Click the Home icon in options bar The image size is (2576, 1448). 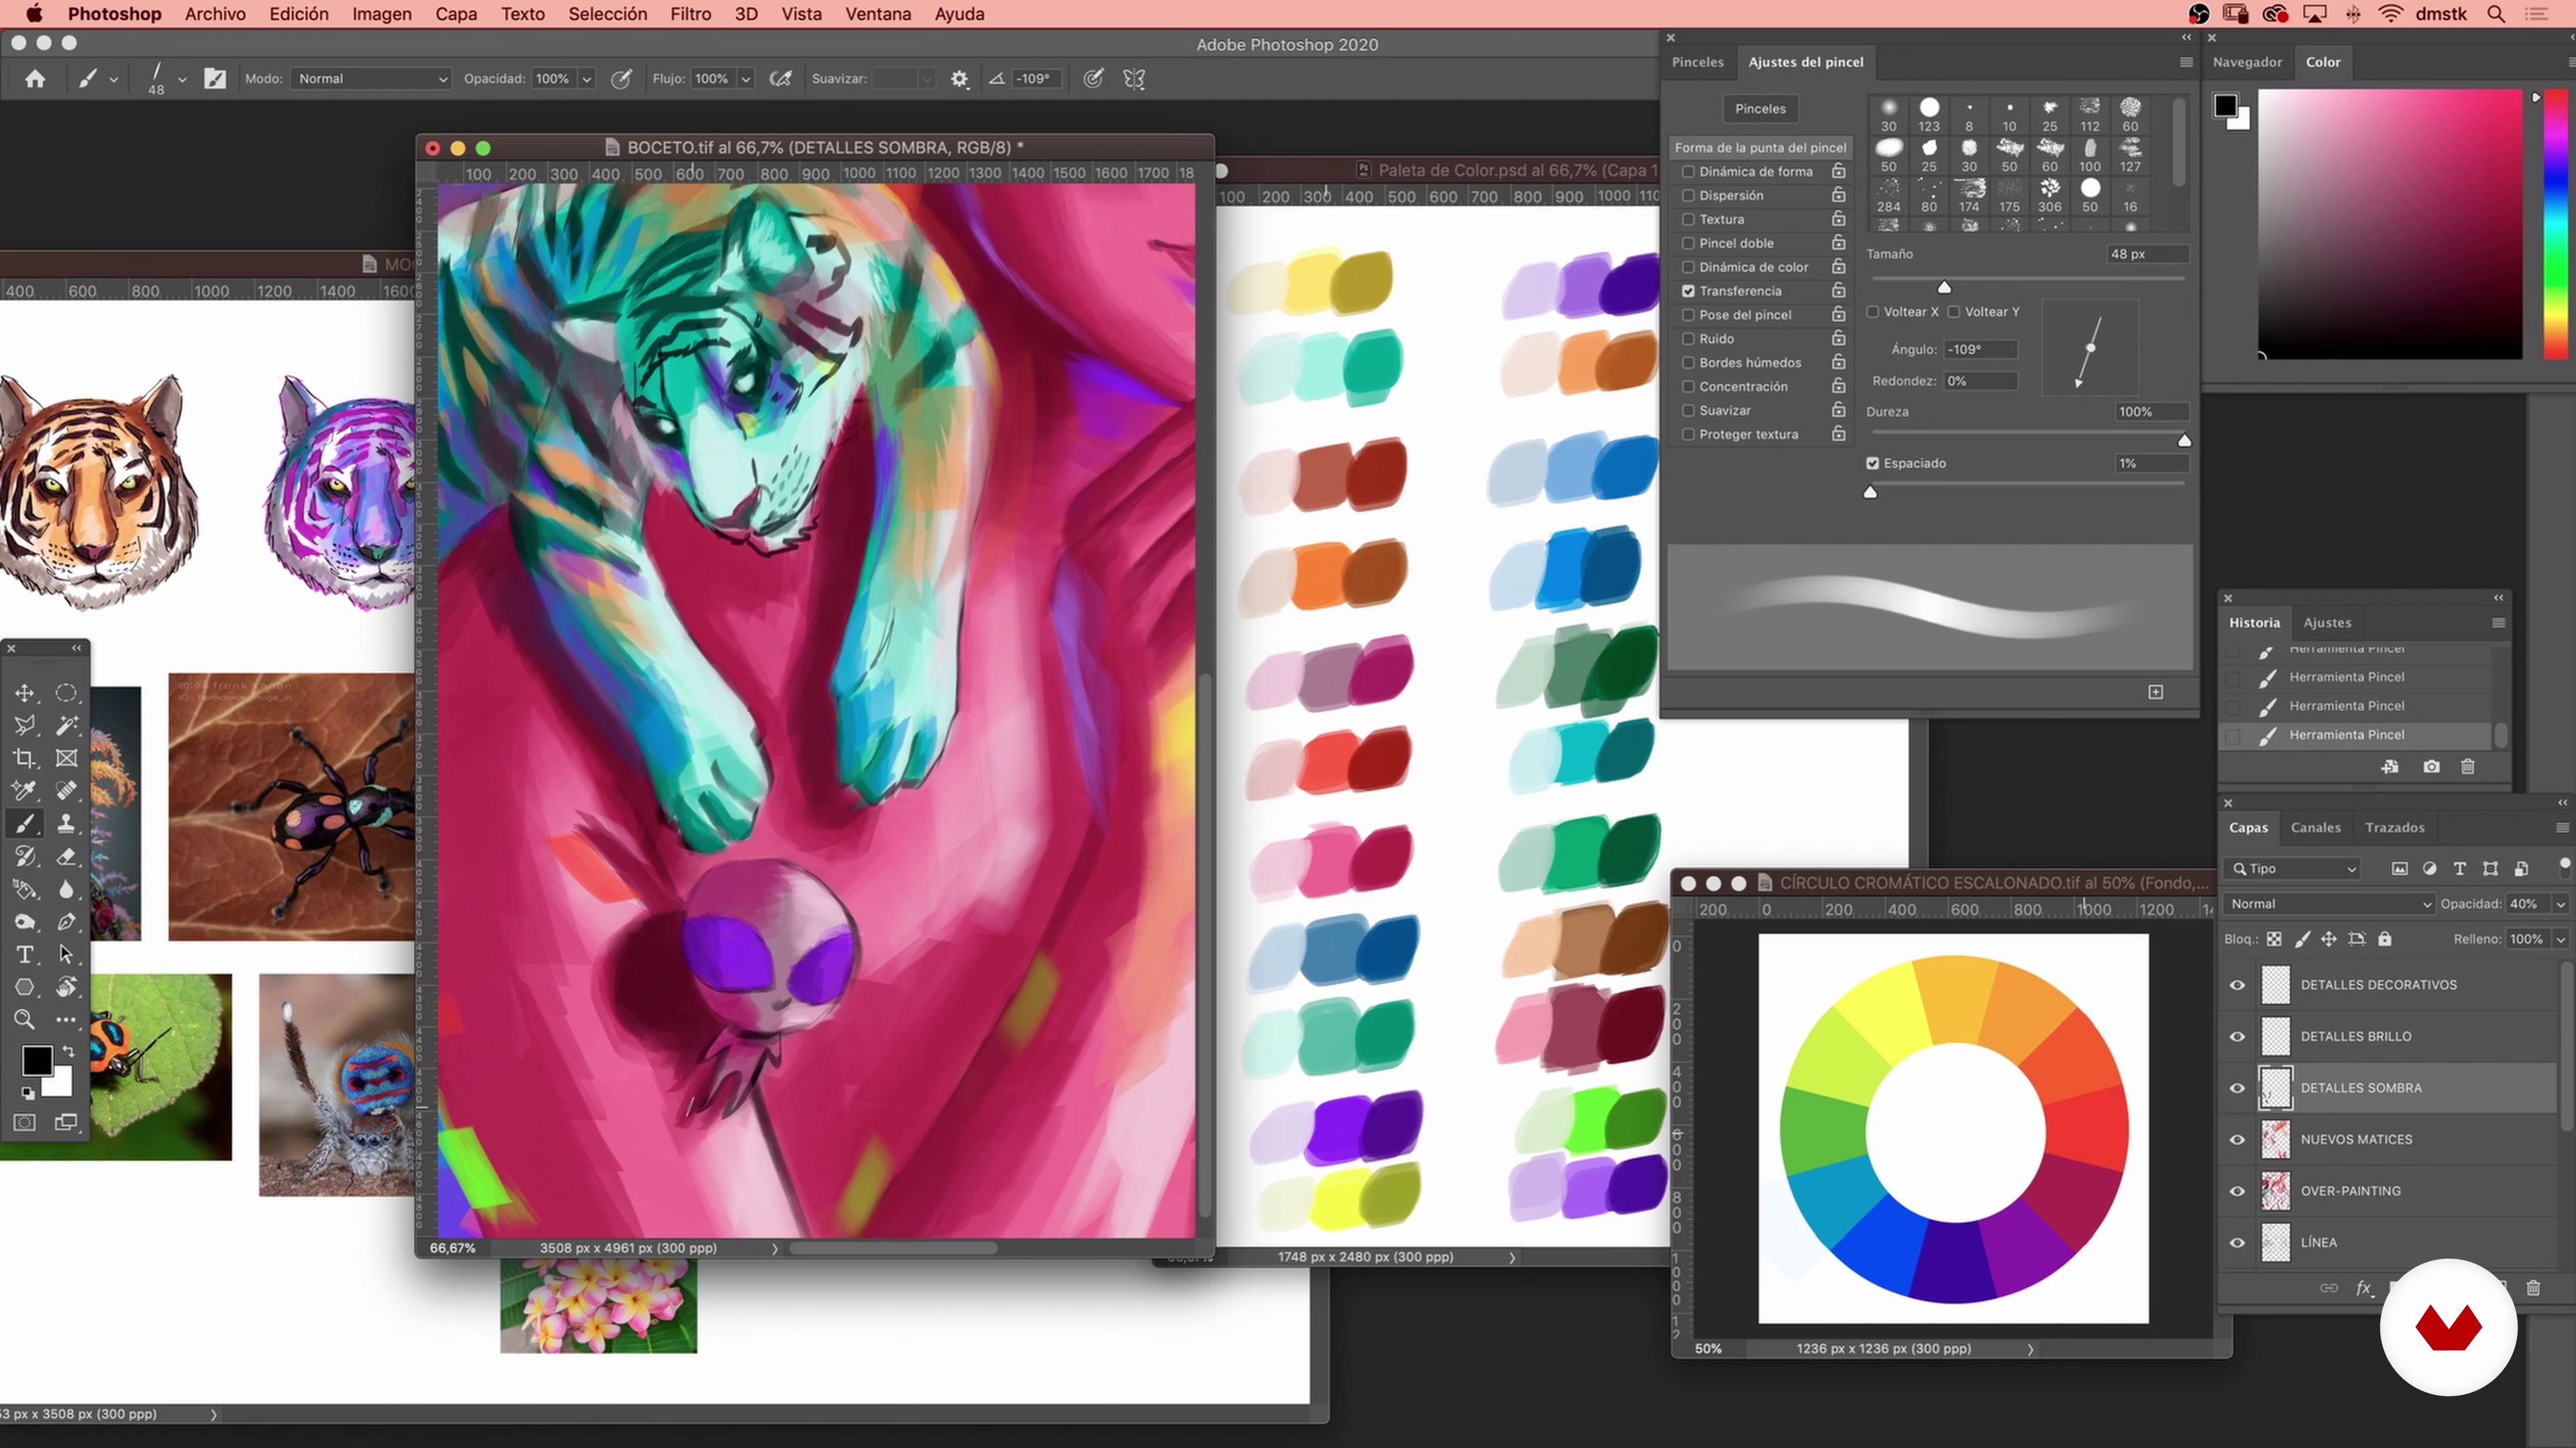click(35, 79)
